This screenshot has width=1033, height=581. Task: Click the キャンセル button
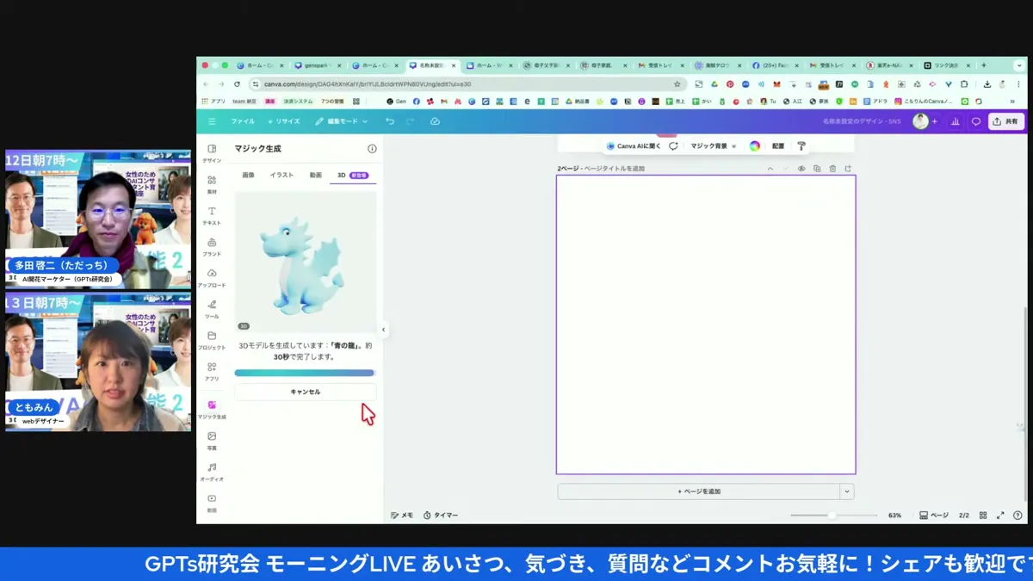(x=306, y=392)
